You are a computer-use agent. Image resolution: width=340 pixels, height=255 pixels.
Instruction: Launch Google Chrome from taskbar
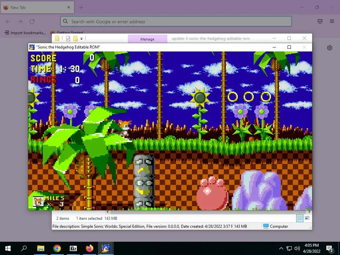pyautogui.click(x=57, y=248)
